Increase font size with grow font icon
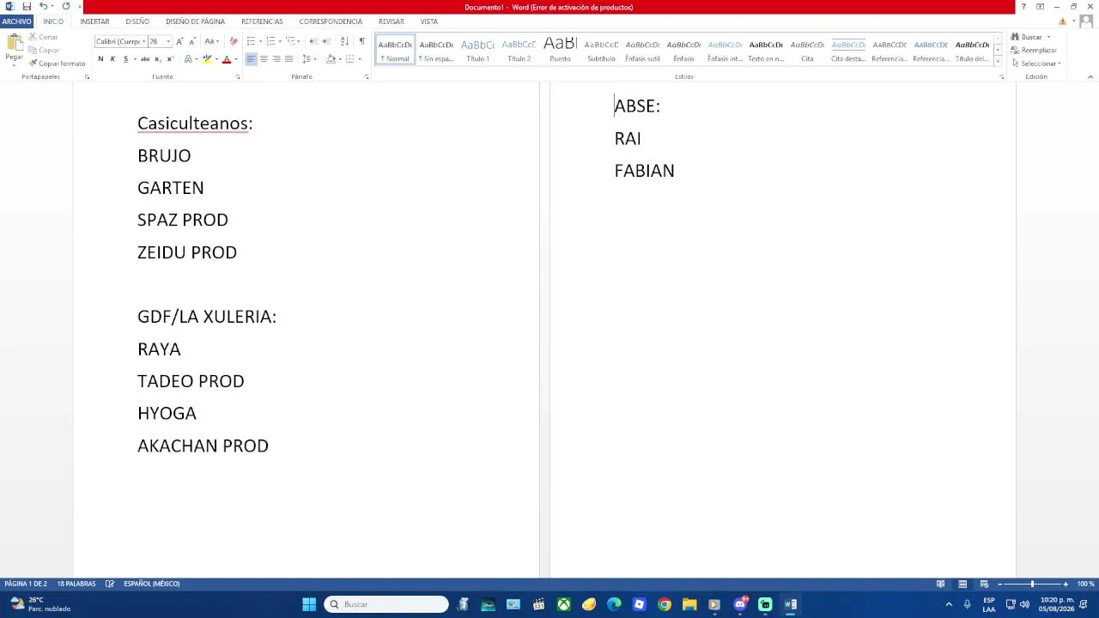1099x618 pixels. click(179, 41)
